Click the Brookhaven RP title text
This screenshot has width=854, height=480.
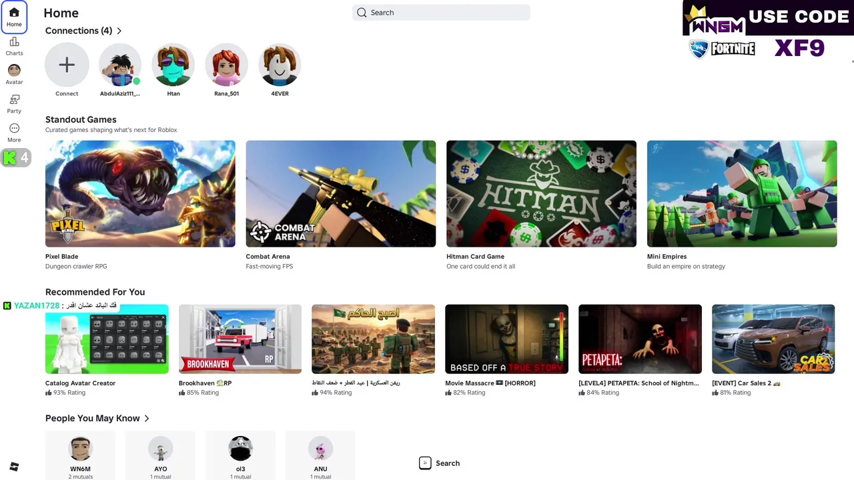[x=205, y=383]
